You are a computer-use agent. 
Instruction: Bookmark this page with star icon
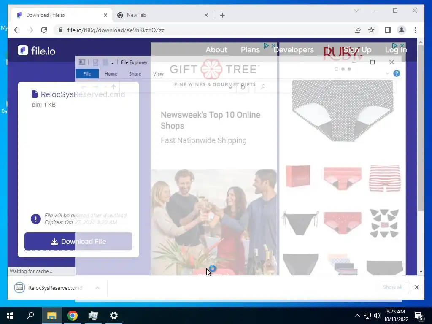(x=371, y=30)
